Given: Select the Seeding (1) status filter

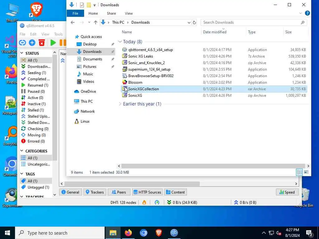Looking at the screenshot, I should (x=36, y=73).
